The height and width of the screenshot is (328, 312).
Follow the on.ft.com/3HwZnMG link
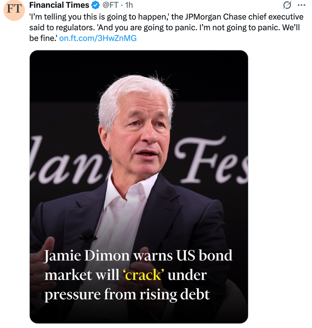(98, 38)
